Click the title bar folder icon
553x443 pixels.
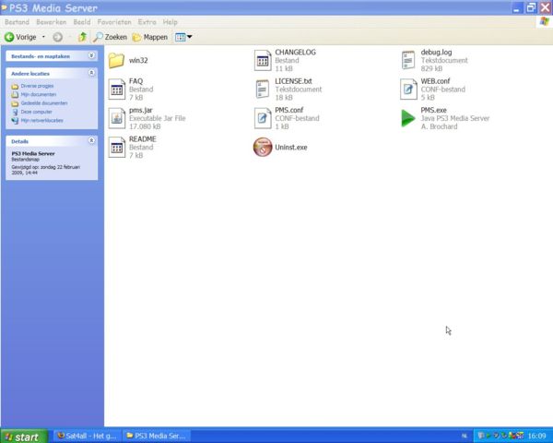[x=5, y=7]
